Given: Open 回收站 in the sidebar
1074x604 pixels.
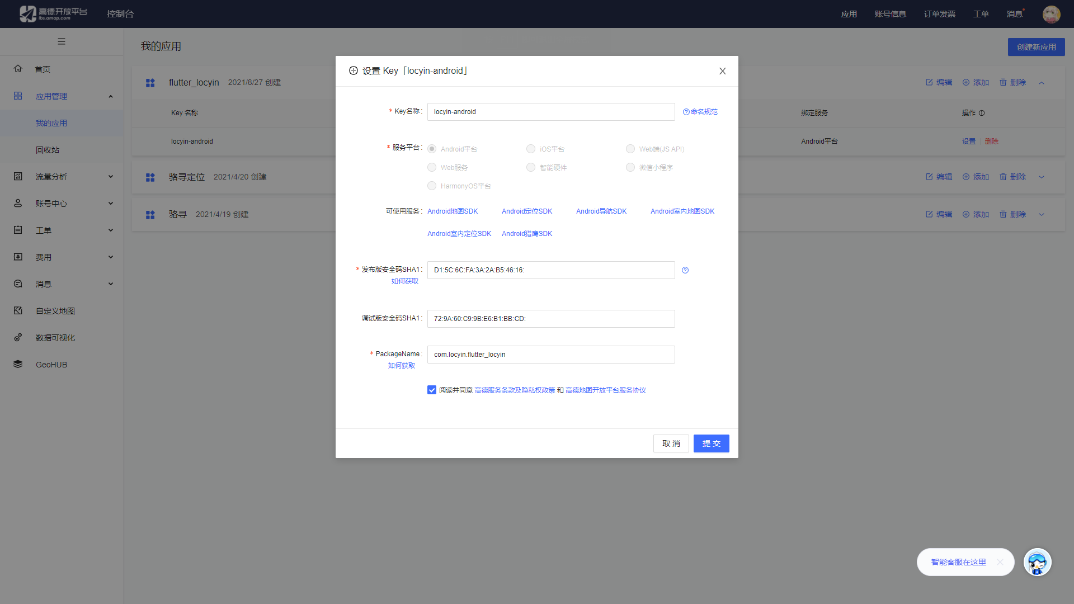Looking at the screenshot, I should click(x=48, y=150).
